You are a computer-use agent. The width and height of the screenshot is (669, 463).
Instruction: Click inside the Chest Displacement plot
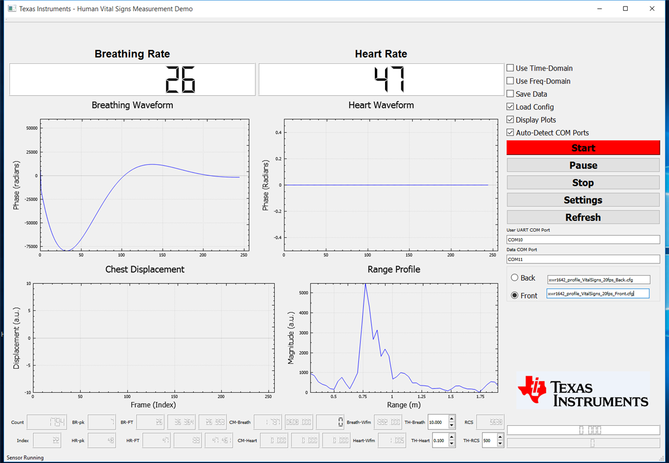click(x=153, y=337)
